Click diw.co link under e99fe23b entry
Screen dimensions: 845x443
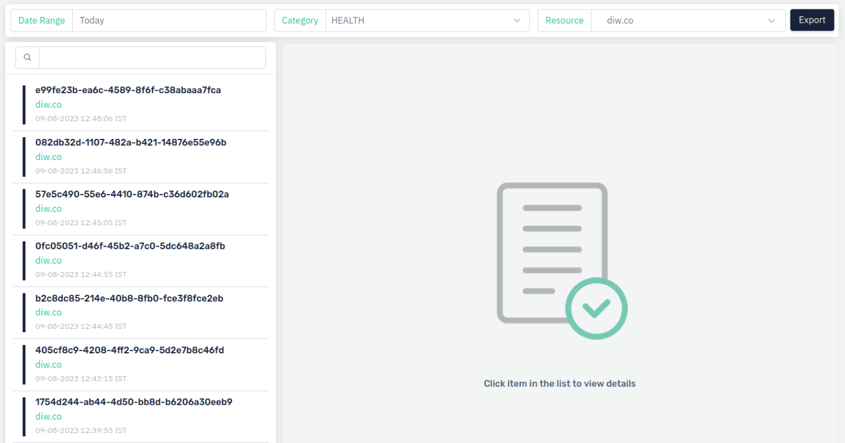pos(48,105)
